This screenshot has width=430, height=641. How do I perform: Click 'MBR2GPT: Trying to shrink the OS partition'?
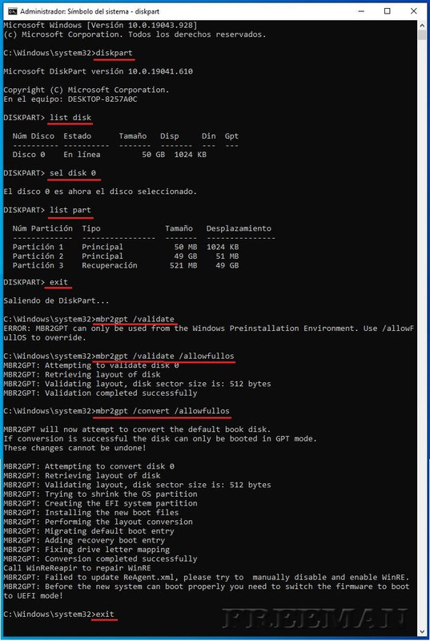coord(100,494)
